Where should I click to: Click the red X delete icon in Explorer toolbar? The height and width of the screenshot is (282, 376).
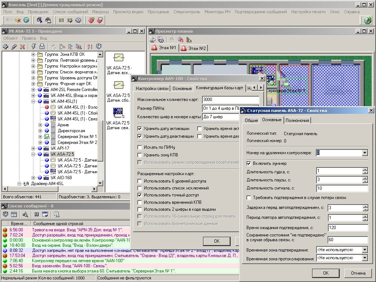pyautogui.click(x=22, y=47)
